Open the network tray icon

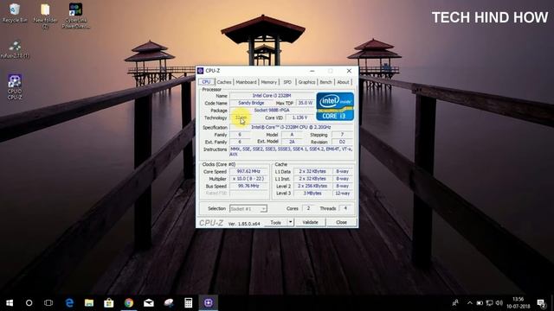489,302
